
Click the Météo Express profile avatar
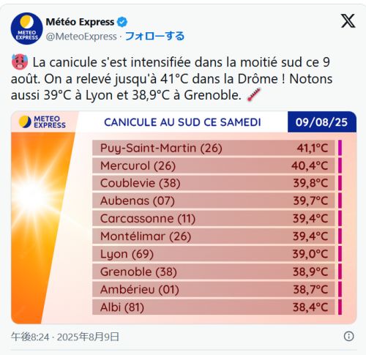27,29
